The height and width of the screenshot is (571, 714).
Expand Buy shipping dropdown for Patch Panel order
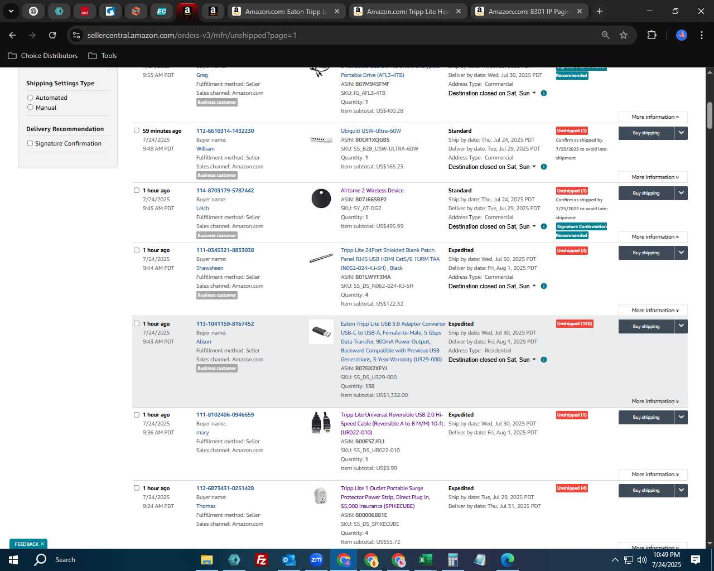click(x=681, y=253)
